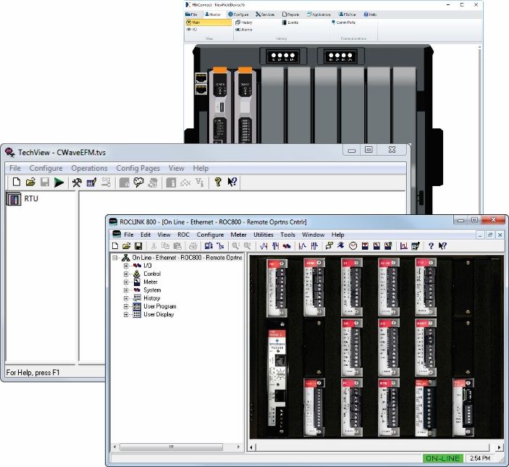Open the File tab in FBxConnect
The width and height of the screenshot is (509, 467).
pos(191,14)
